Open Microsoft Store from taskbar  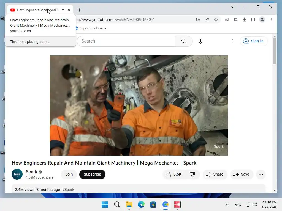tap(153, 204)
